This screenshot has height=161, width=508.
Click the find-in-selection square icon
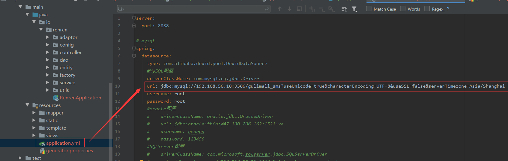299,9
